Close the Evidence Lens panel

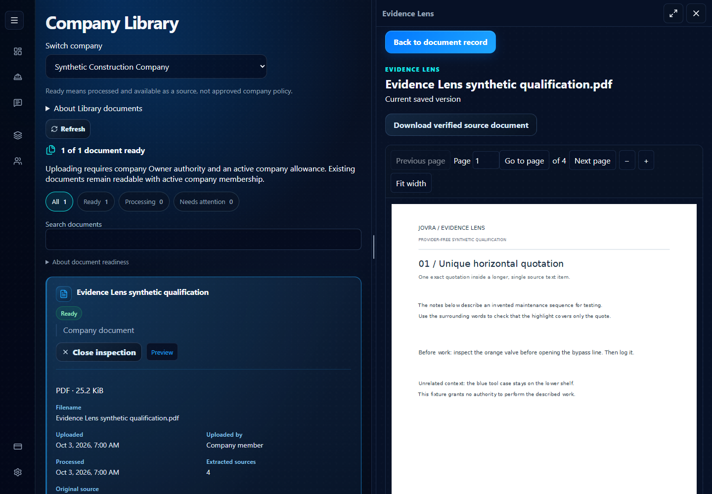pyautogui.click(x=696, y=13)
